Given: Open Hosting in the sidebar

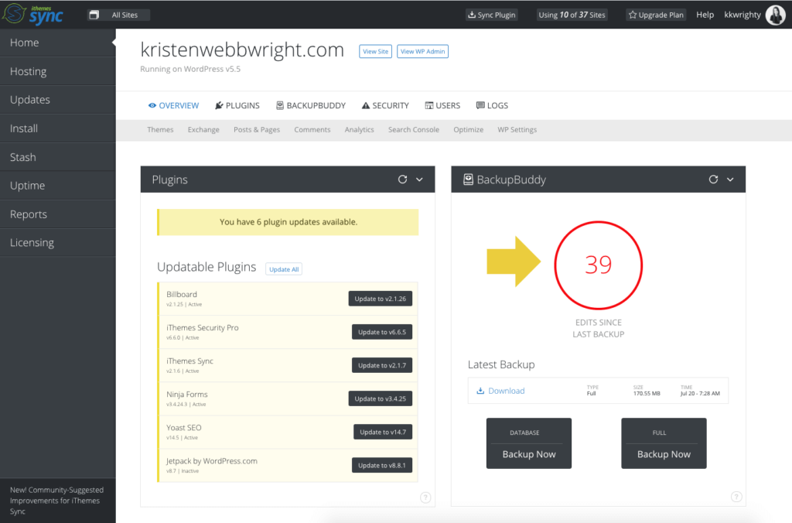Looking at the screenshot, I should coord(57,71).
